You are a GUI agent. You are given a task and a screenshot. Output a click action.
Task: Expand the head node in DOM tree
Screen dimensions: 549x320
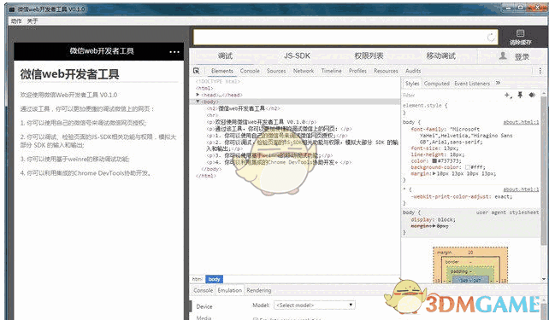[x=198, y=95]
